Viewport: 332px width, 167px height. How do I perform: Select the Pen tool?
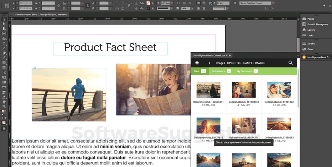click(x=4, y=53)
